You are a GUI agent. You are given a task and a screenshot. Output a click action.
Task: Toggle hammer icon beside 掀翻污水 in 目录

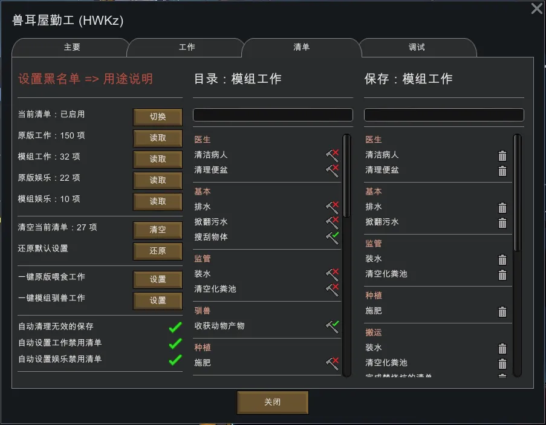click(x=332, y=222)
